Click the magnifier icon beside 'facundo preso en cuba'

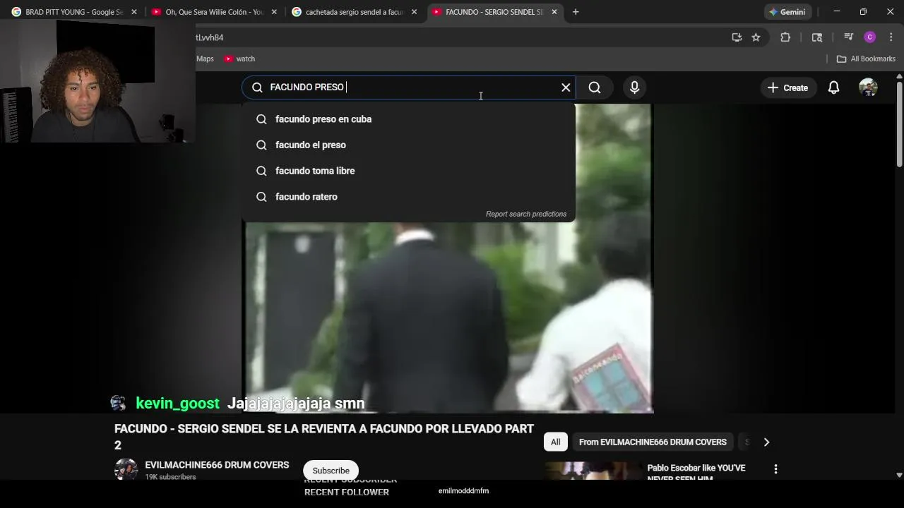tap(261, 119)
